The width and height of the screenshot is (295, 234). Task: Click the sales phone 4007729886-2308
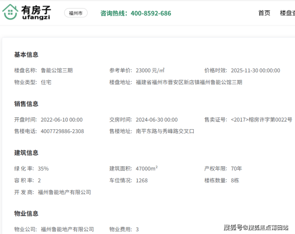[x=62, y=131]
